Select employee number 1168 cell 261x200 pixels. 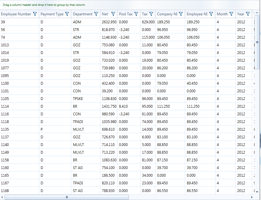20,191
